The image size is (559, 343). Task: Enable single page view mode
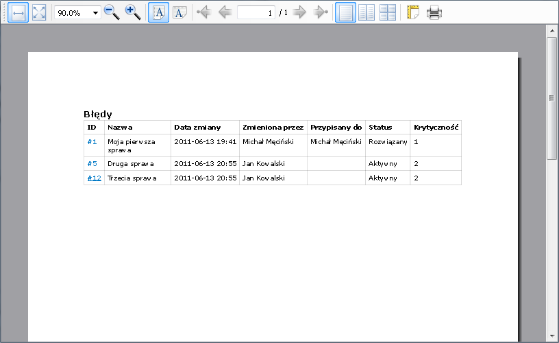pyautogui.click(x=346, y=12)
